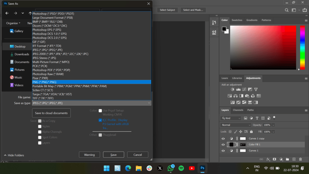Switch to the Gradients tab

(x=252, y=20)
